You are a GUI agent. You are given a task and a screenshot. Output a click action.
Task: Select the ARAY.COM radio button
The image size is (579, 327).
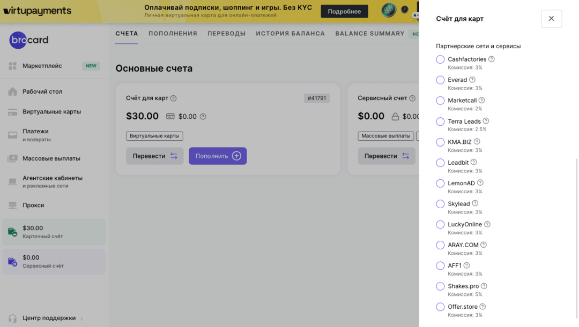440,245
